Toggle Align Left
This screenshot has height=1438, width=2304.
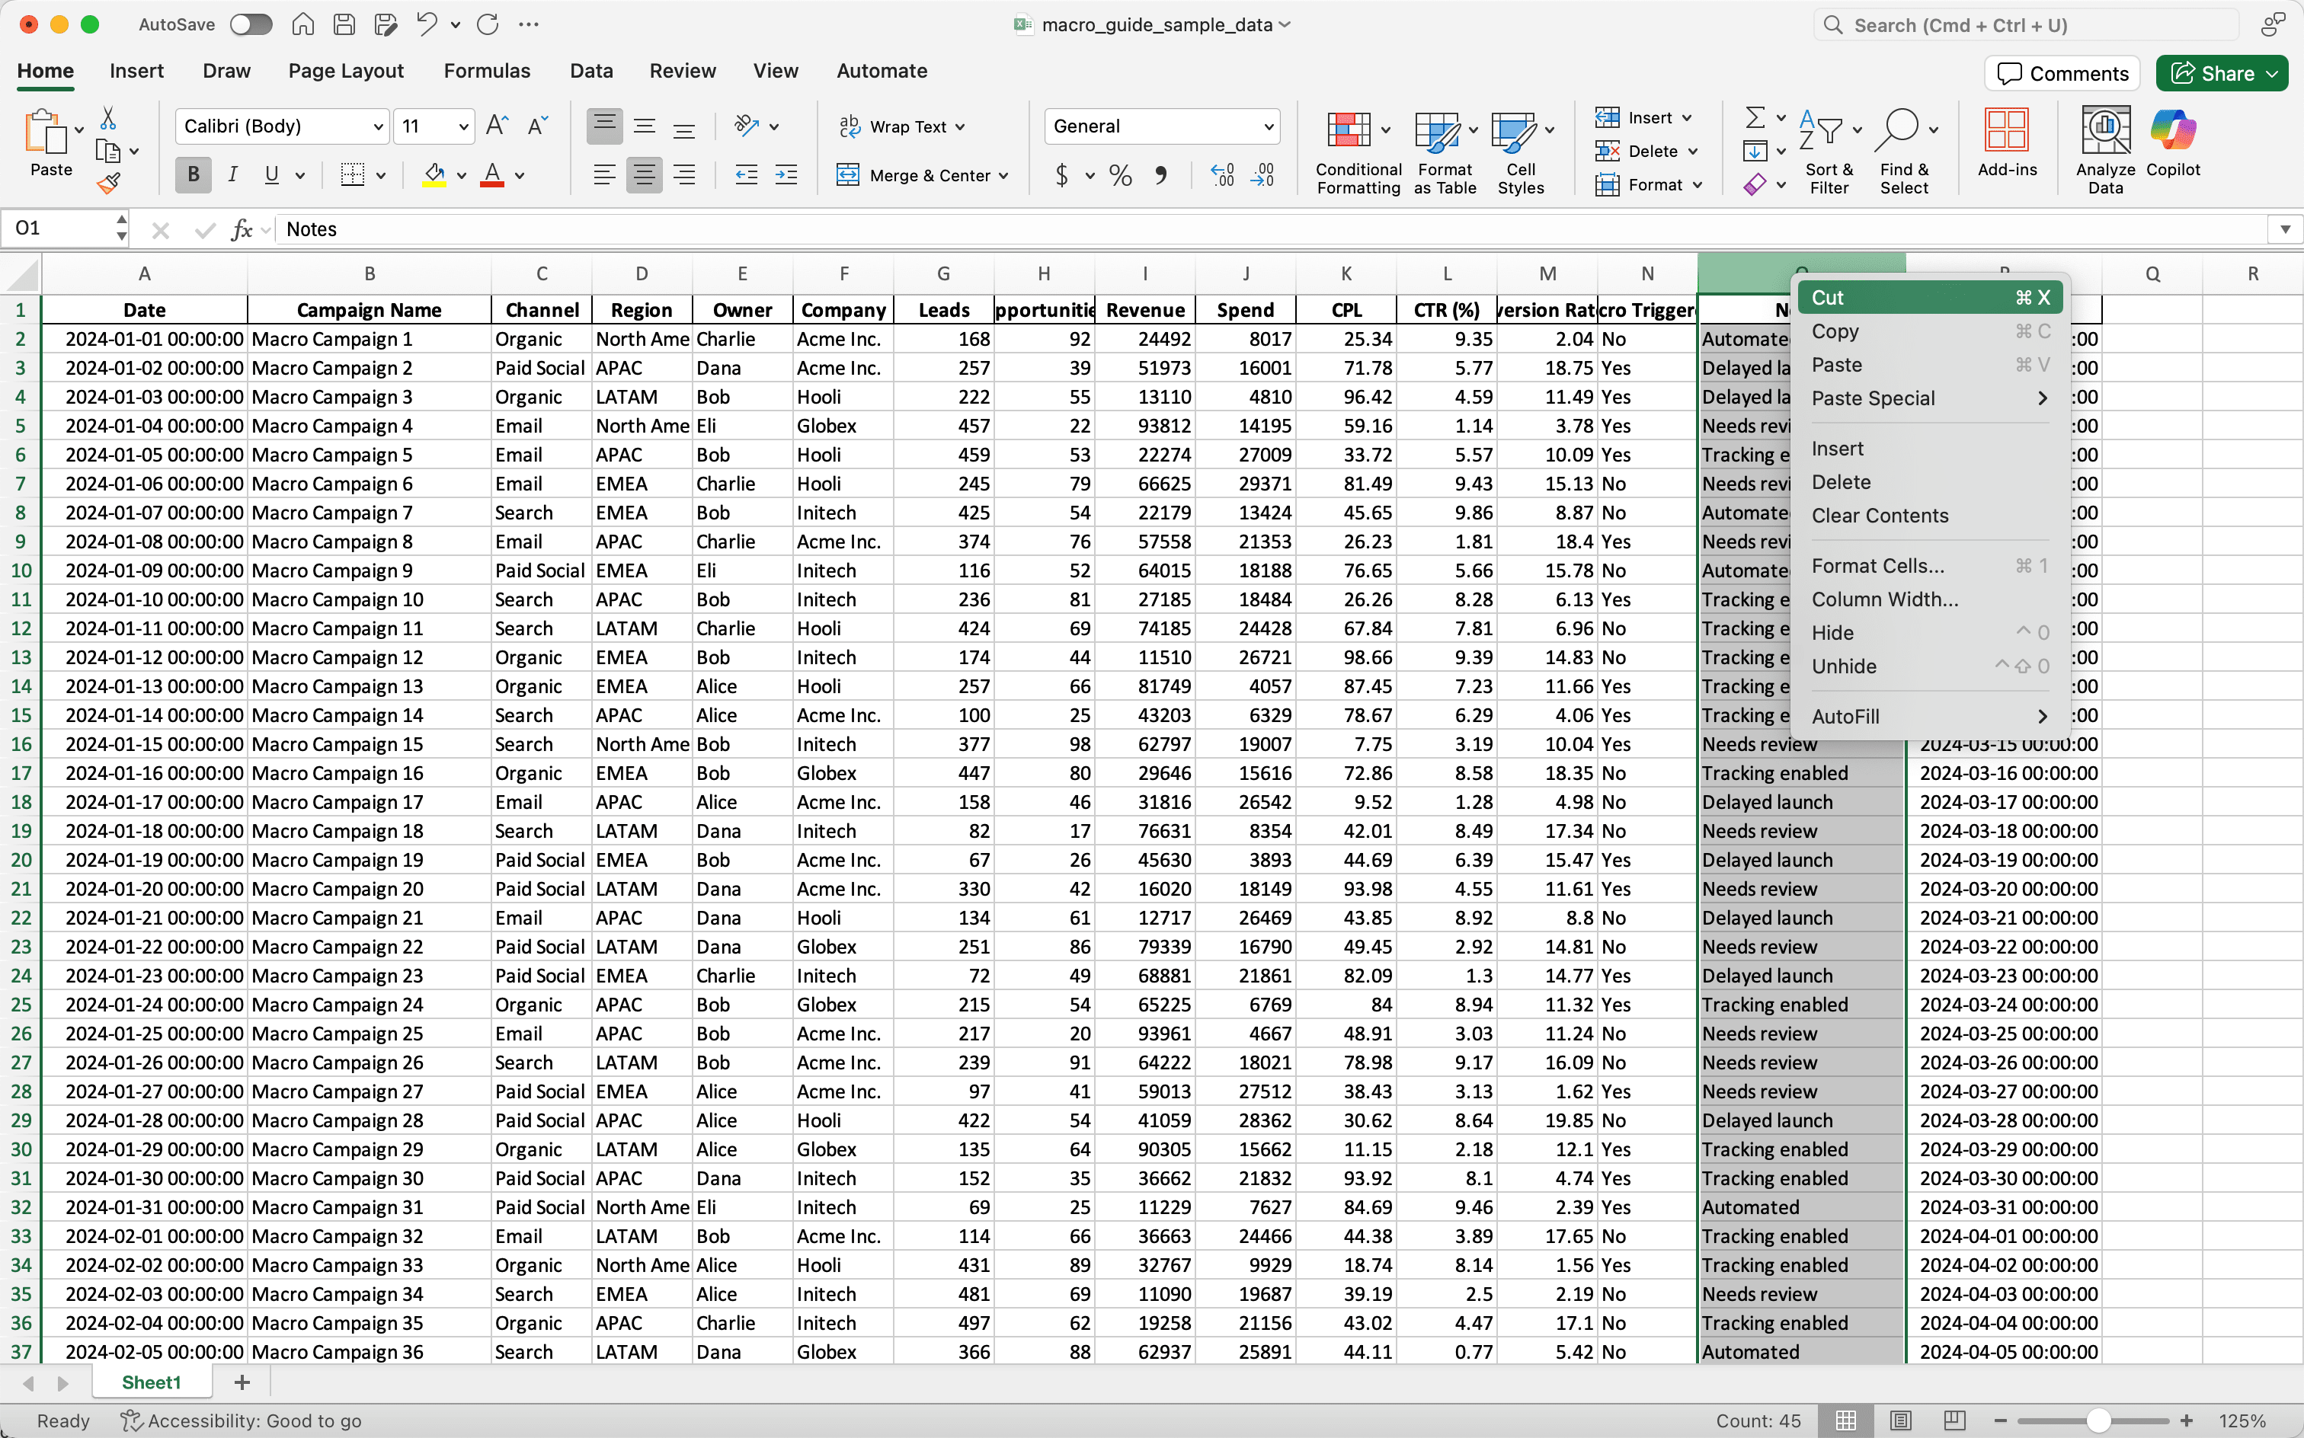(604, 175)
